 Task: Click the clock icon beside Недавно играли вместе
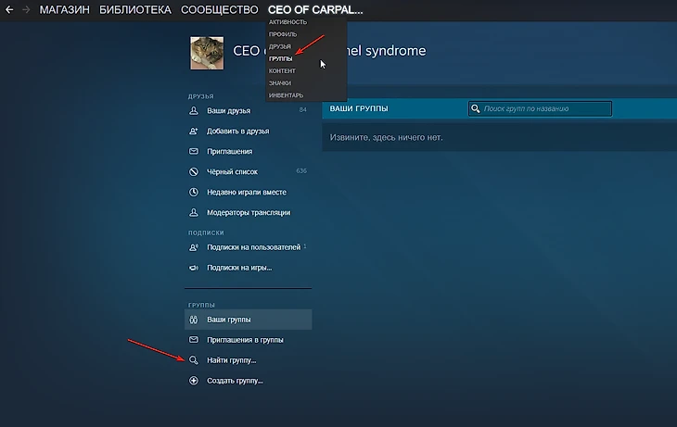point(194,192)
